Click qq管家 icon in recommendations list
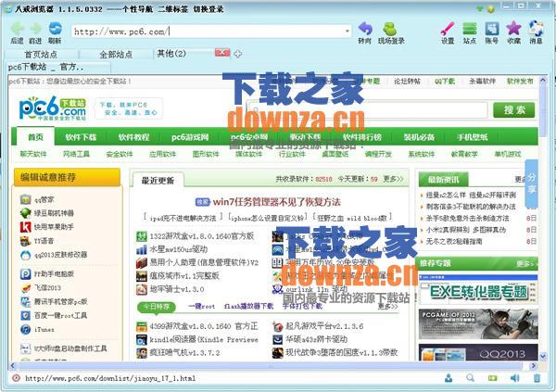 click(26, 199)
